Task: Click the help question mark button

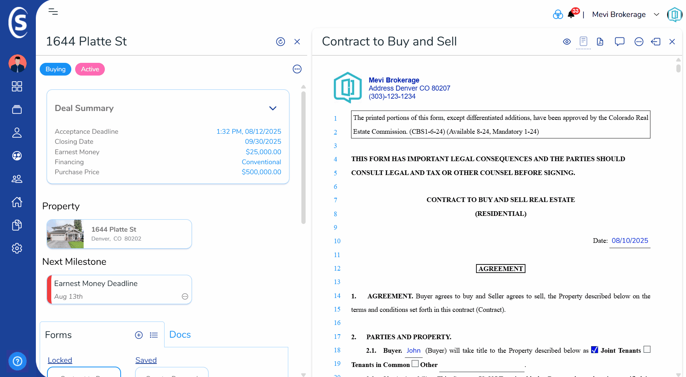Action: tap(17, 361)
